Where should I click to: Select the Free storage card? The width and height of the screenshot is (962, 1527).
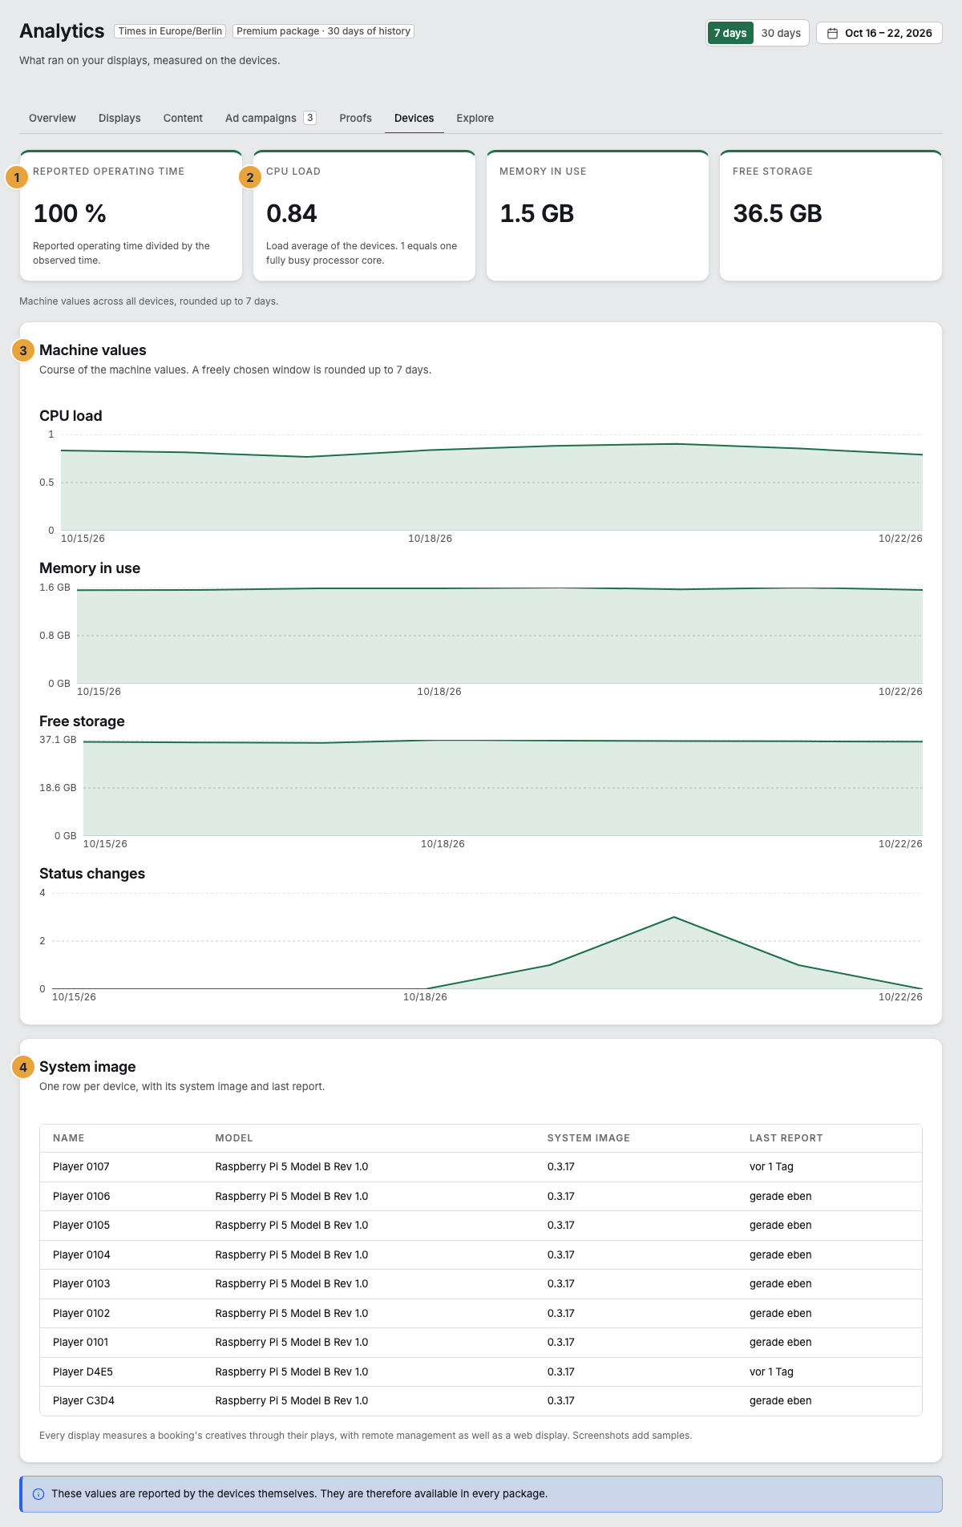coord(831,216)
